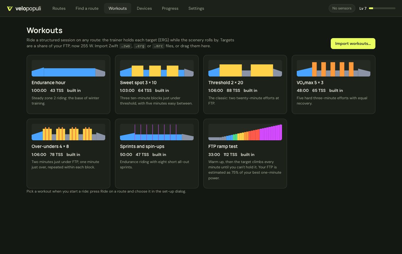Select the Threshold 2 × 20 title
This screenshot has width=402, height=254.
pos(226,83)
